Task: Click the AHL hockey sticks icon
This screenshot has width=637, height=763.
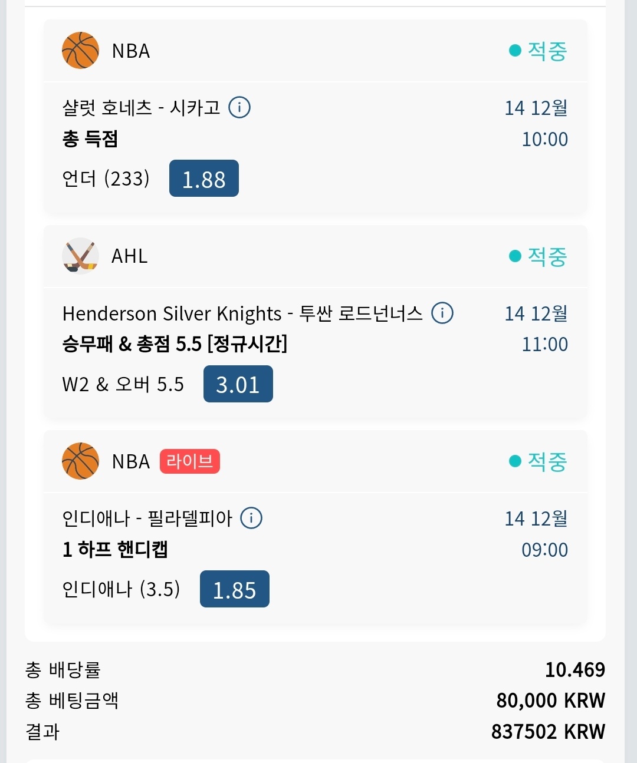Action: click(80, 256)
